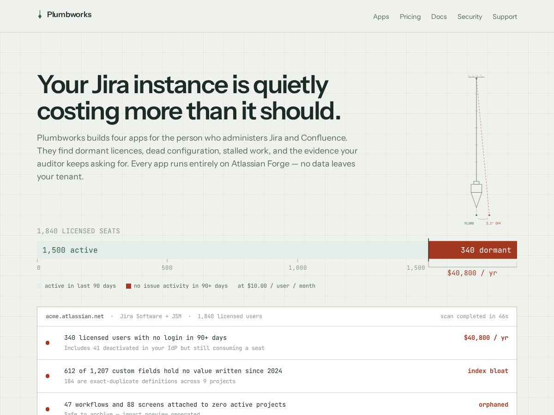The image size is (554, 415).
Task: Click the red dot beside '340 licensed users'
Action: tap(48, 343)
